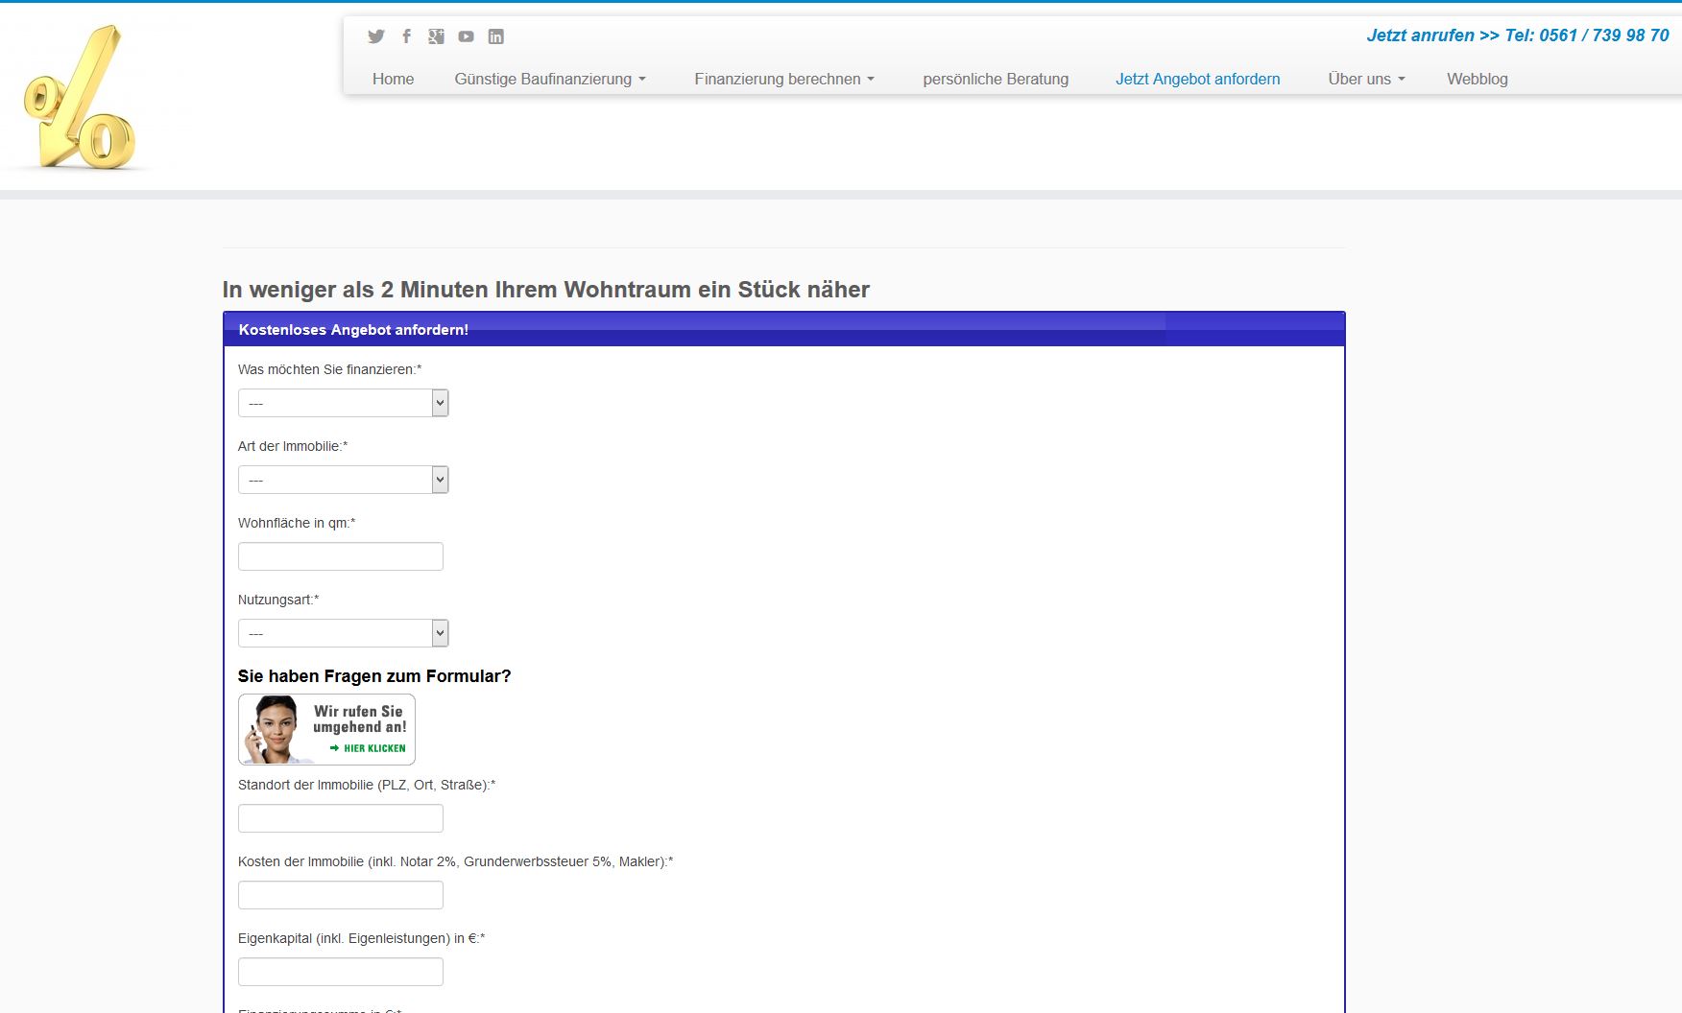The height and width of the screenshot is (1013, 1682).
Task: Open the Google Plus icon
Action: 436,36
